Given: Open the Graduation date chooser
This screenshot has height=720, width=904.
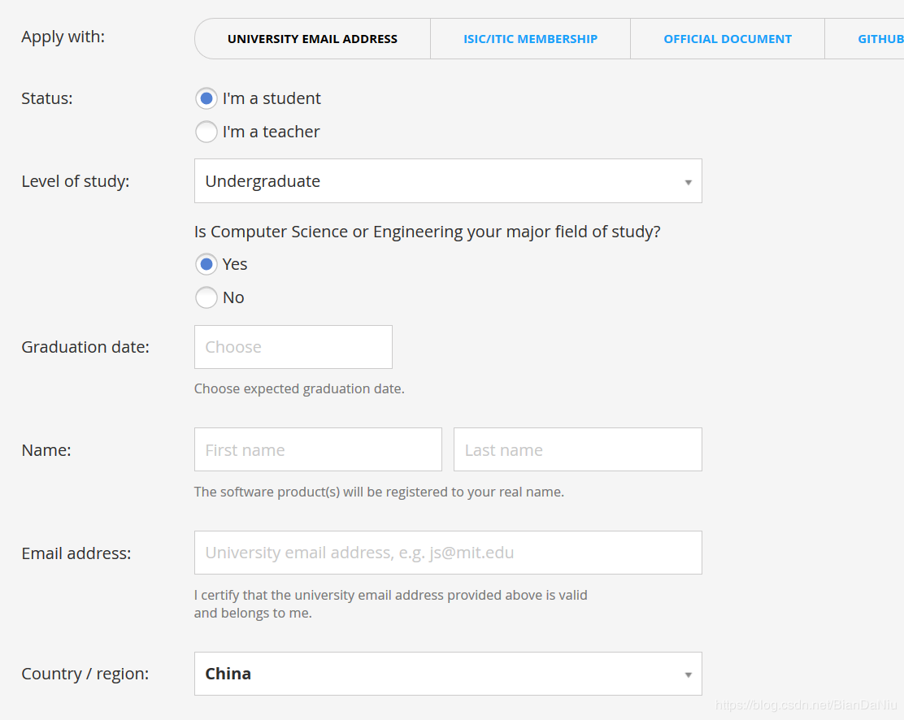Looking at the screenshot, I should click(x=293, y=347).
